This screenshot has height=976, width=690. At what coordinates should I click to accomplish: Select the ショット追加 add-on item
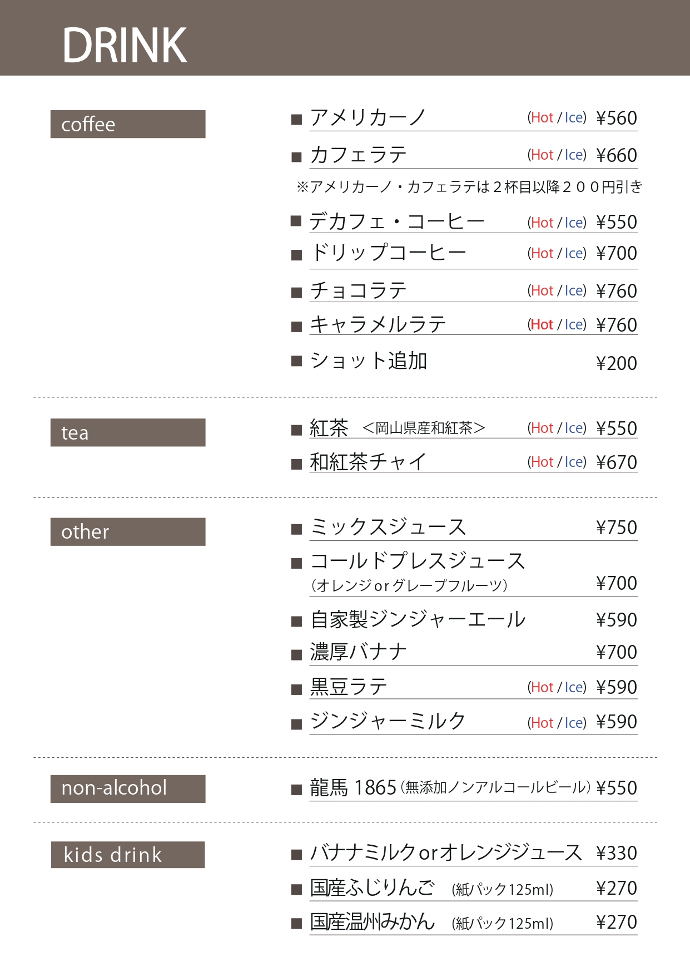[369, 361]
